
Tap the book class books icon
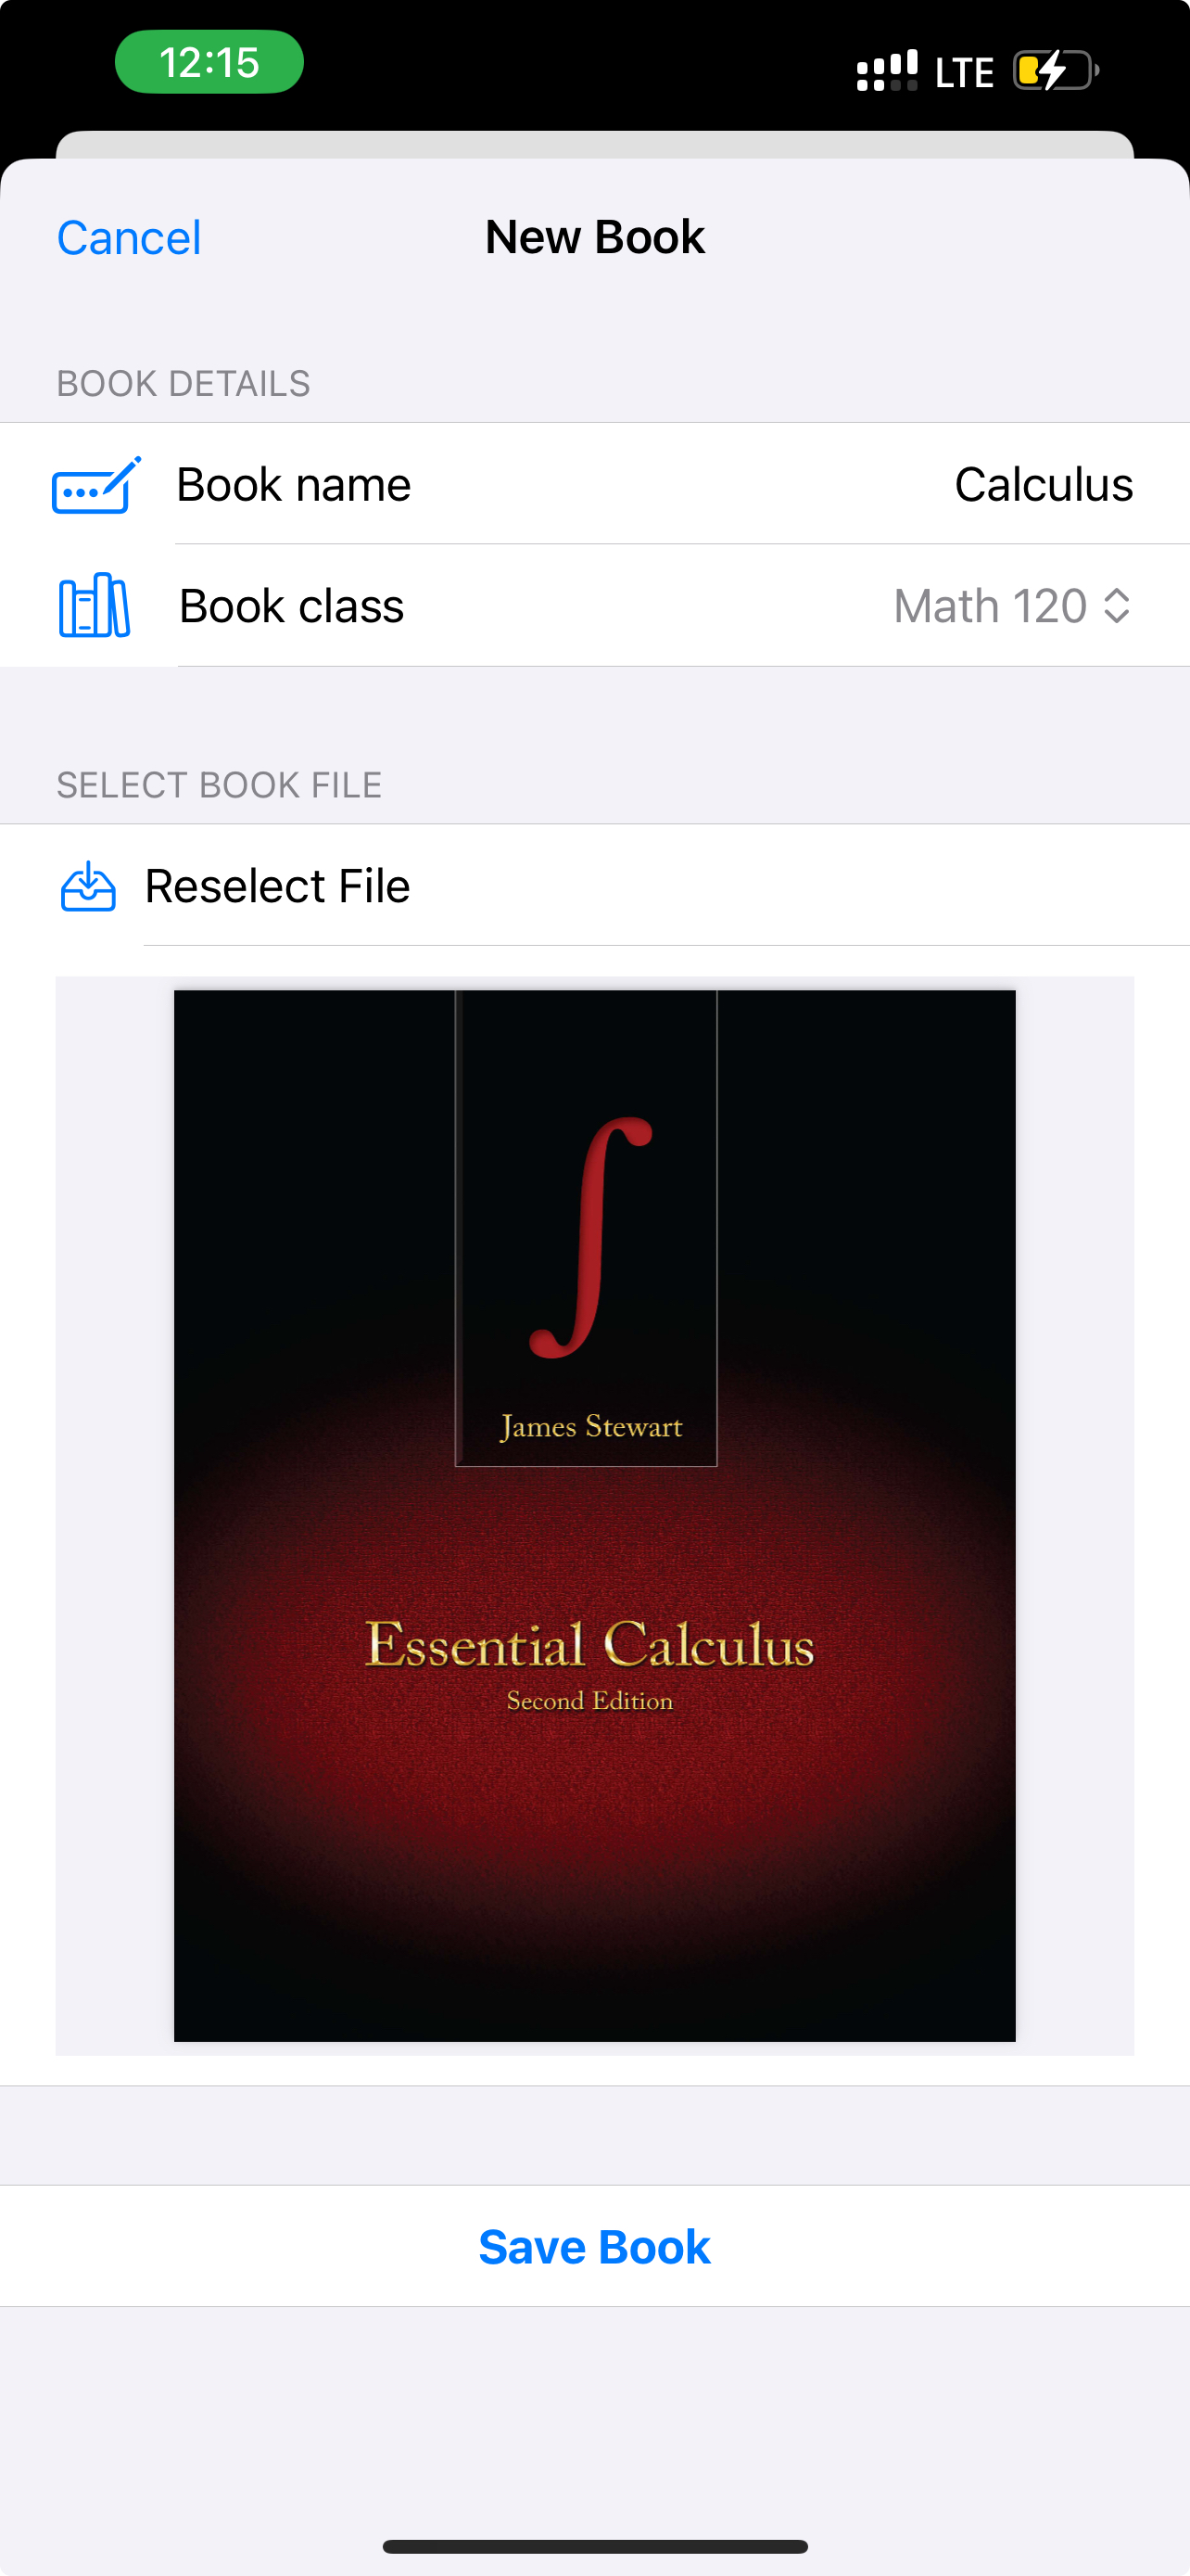[94, 605]
